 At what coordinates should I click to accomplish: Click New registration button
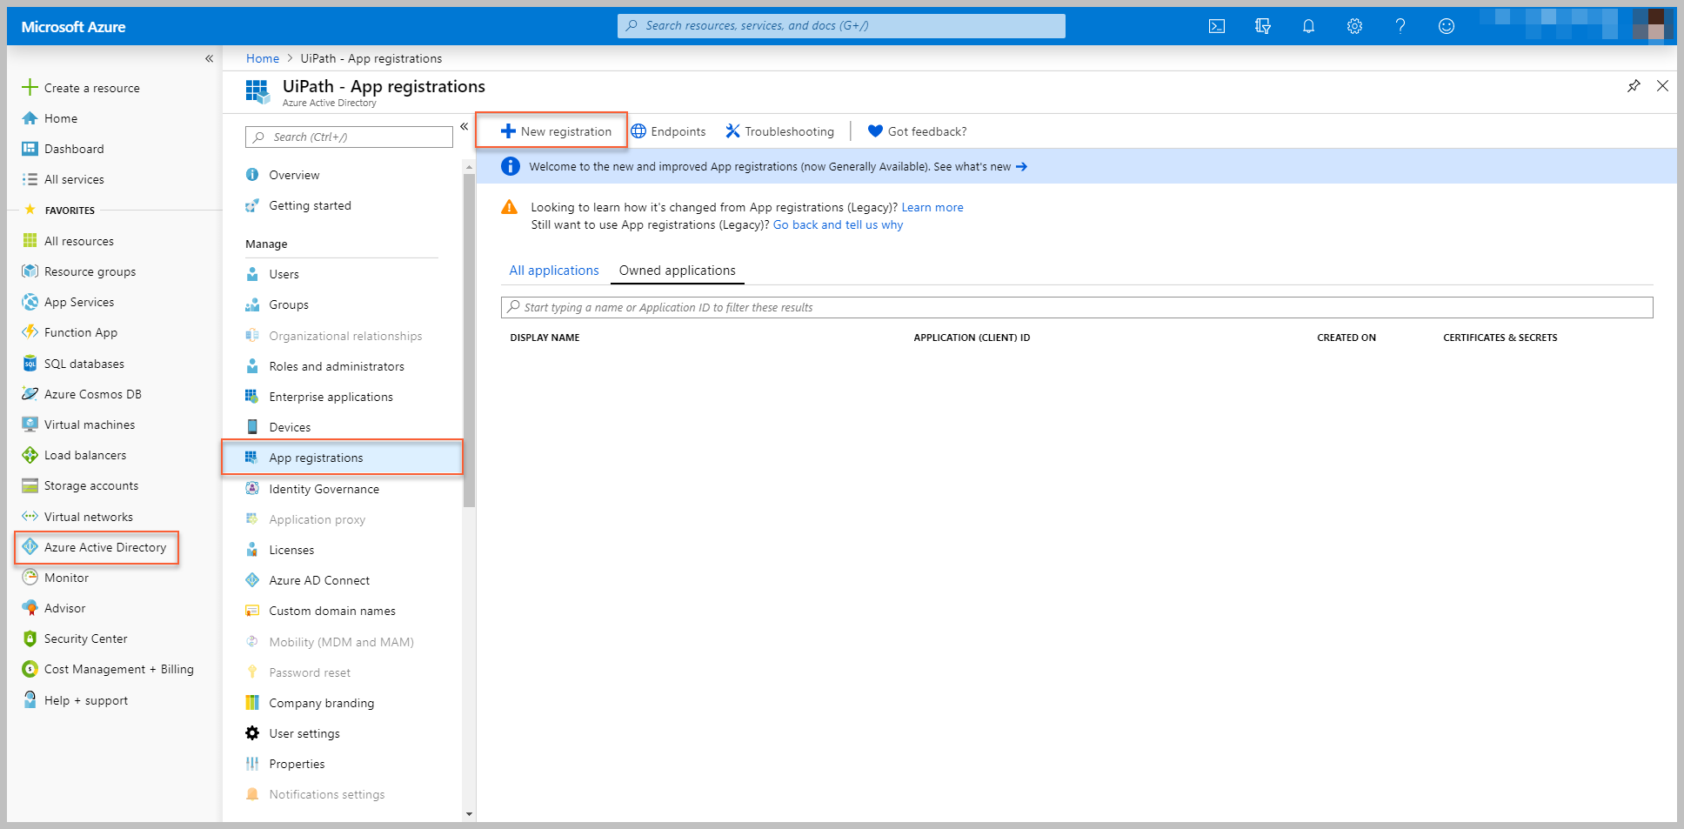point(556,131)
